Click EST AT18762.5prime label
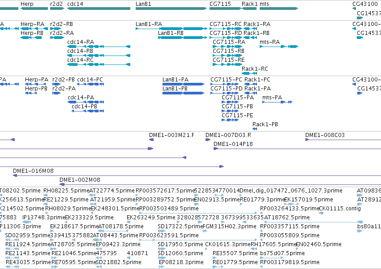Screen dimensions: 381x269 (x=287, y=218)
